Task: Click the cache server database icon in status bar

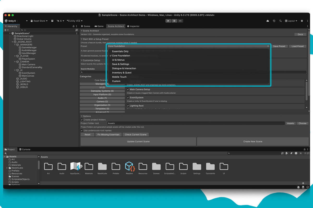Action: (x=303, y=187)
